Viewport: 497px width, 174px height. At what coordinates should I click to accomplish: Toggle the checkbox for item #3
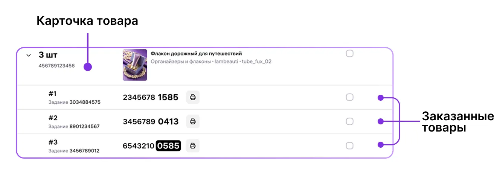[x=349, y=145]
